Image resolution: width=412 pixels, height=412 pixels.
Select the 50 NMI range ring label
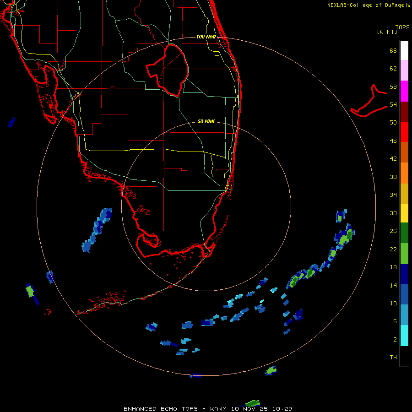click(206, 121)
